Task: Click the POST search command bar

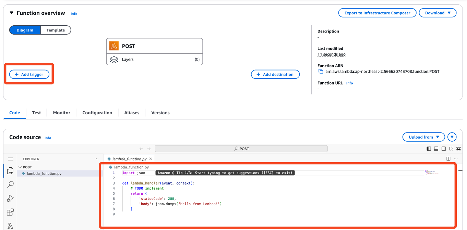Action: (x=241, y=149)
